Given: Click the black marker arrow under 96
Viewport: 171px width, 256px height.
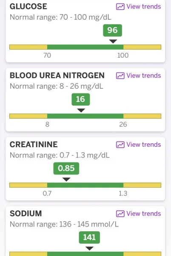Looking at the screenshot, I should (113, 41).
